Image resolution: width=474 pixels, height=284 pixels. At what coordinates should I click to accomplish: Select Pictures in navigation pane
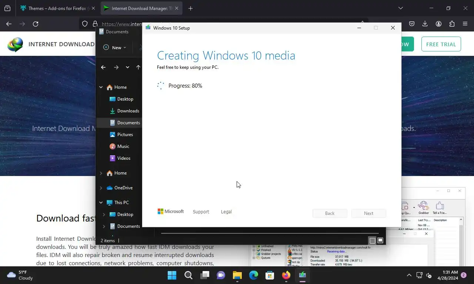[x=121, y=135]
